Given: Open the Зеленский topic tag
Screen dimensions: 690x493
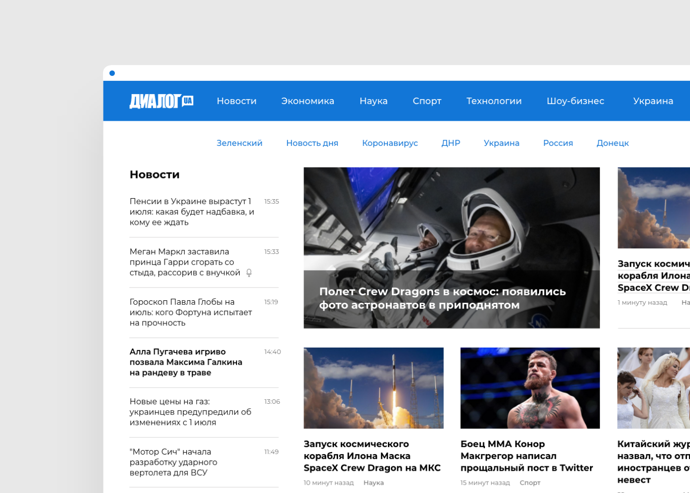Looking at the screenshot, I should point(240,143).
